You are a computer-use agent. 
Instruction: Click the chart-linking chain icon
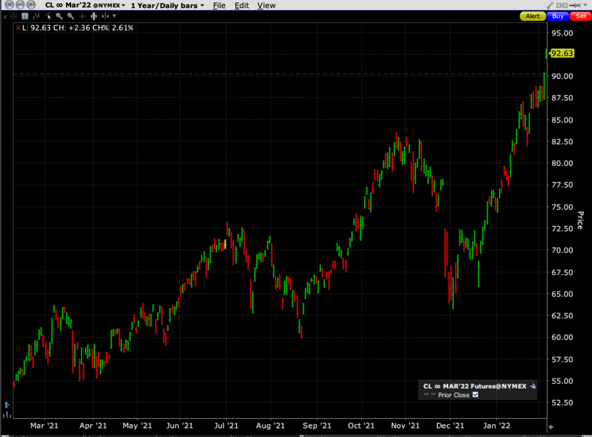pos(562,5)
